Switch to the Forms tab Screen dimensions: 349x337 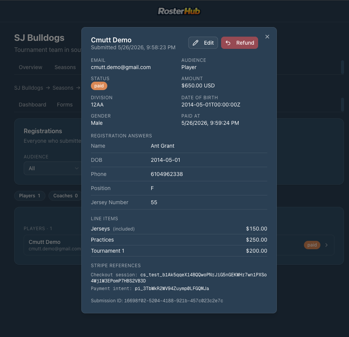65,105
